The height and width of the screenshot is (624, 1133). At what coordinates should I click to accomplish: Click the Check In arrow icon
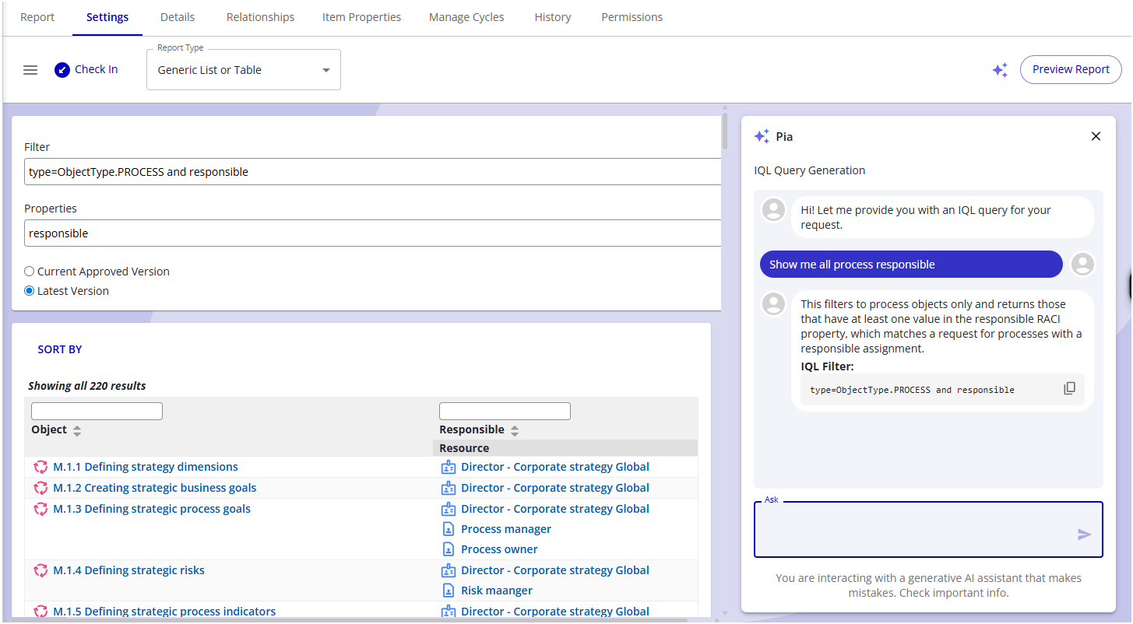62,70
